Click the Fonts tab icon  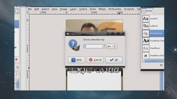pyautogui.click(x=144, y=11)
